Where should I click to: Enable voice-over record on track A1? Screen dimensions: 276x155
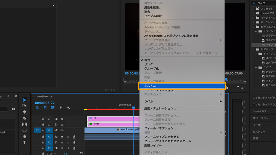pyautogui.click(x=74, y=137)
